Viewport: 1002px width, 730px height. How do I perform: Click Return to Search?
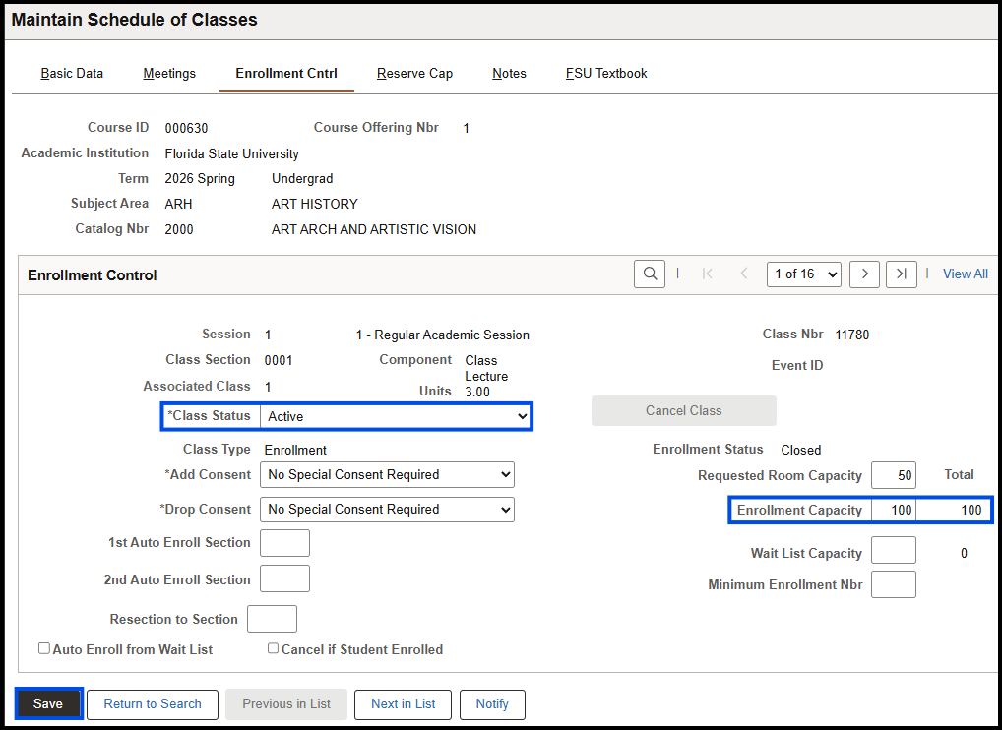tap(152, 704)
